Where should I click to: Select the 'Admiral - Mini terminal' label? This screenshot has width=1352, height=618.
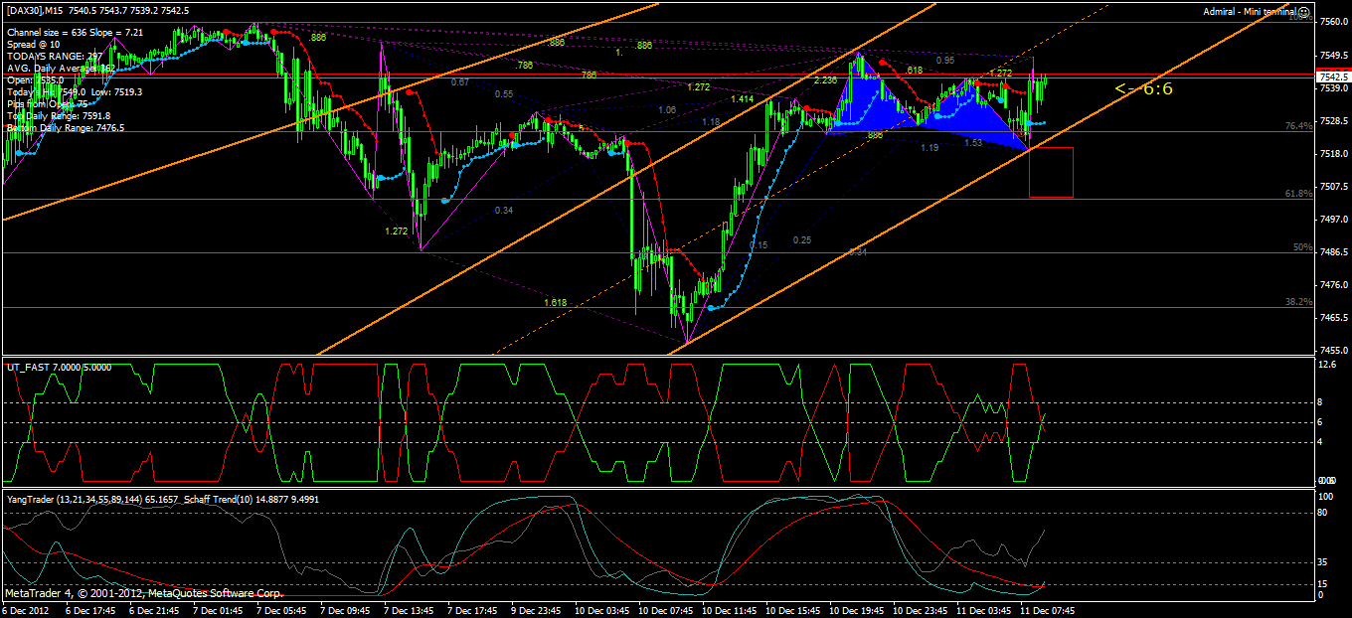tap(1248, 11)
